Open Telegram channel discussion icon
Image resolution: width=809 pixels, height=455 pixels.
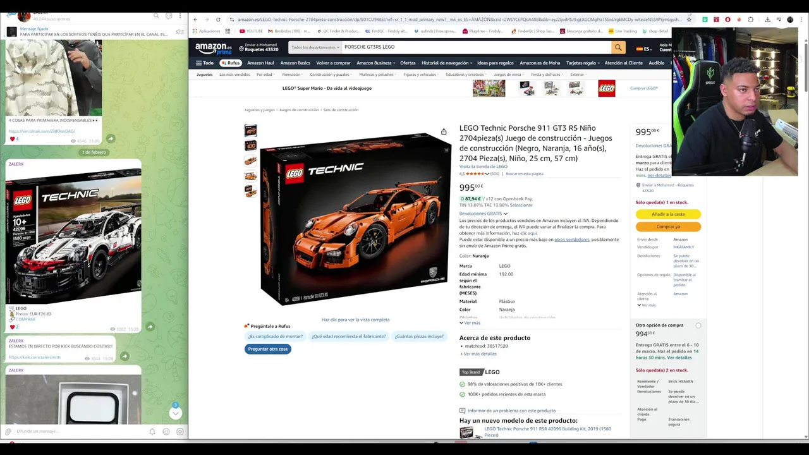169,16
